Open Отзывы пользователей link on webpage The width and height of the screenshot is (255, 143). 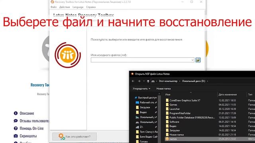coord(34,121)
